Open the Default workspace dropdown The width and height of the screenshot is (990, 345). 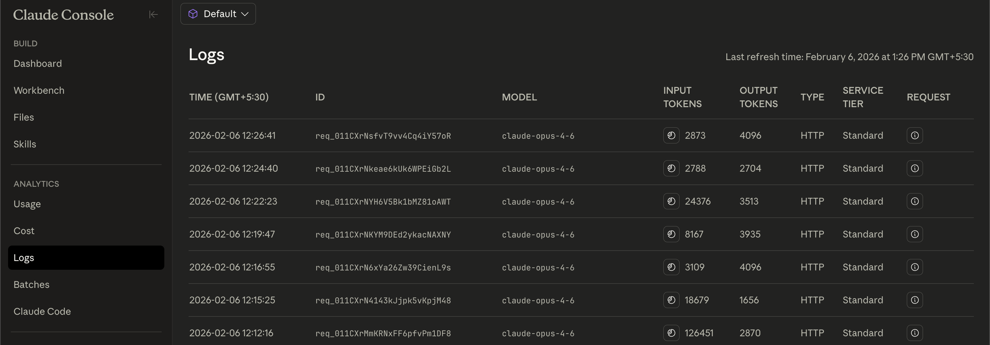point(218,14)
